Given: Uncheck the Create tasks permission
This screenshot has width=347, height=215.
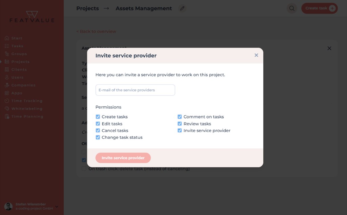Looking at the screenshot, I should (98, 117).
